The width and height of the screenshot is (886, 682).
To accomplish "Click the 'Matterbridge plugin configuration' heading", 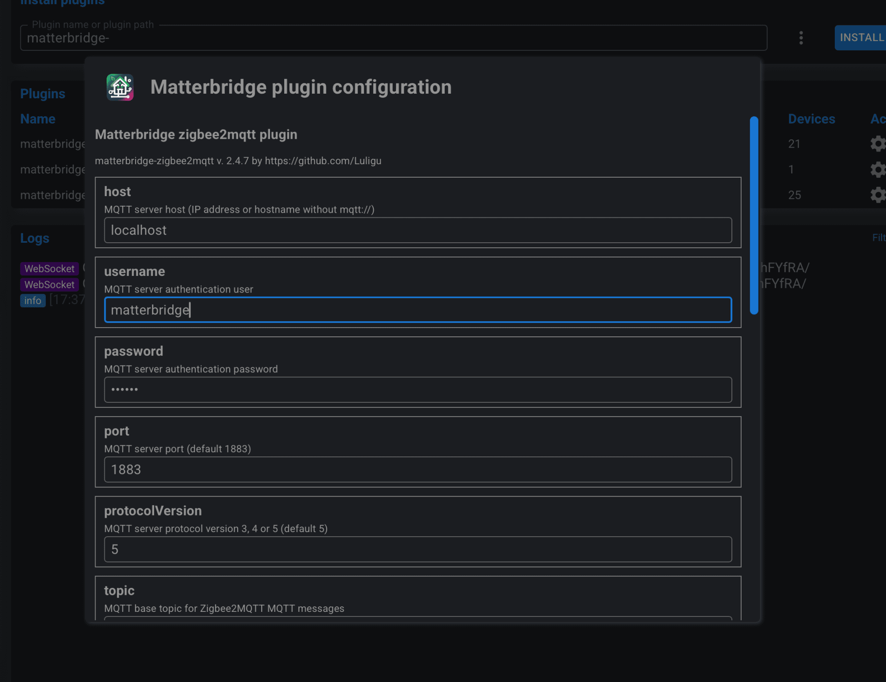I will [301, 87].
